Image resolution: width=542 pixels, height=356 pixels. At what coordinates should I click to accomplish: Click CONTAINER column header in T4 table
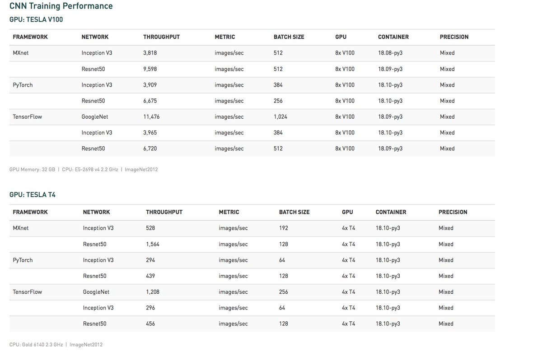pos(391,212)
